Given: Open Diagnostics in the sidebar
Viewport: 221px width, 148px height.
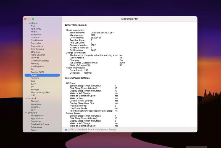Looking at the screenshot, I should click(x=37, y=46).
